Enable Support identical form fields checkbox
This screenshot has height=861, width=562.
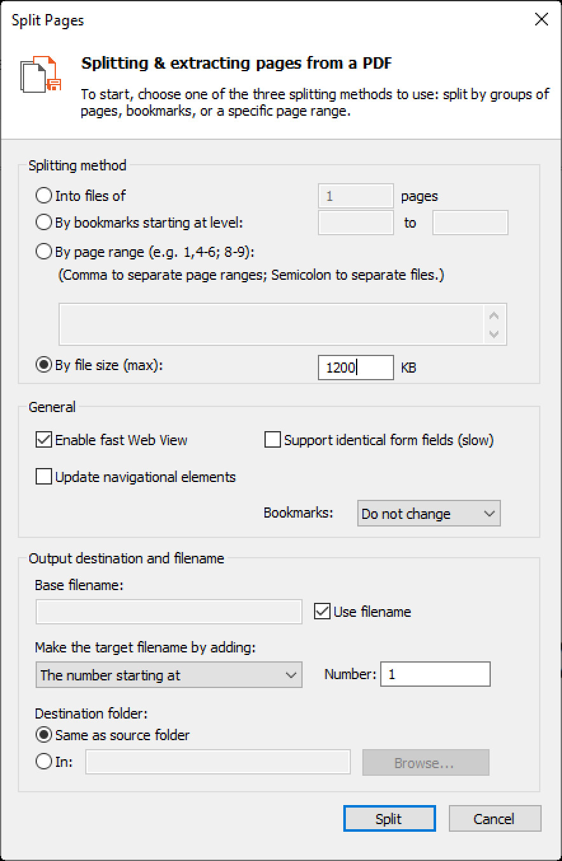click(x=273, y=440)
